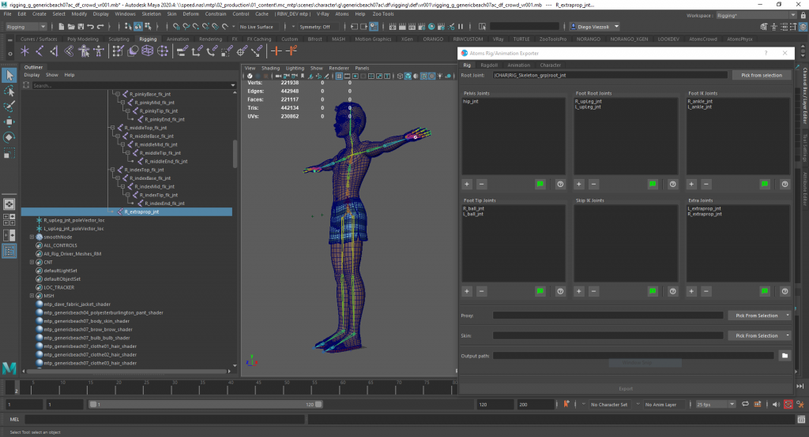Click the MEL command line input
809x437 pixels.
tap(165, 420)
